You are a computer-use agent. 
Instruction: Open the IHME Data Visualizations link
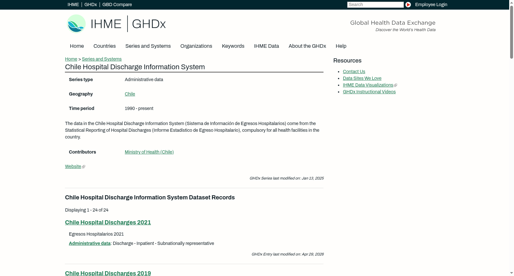pos(368,85)
